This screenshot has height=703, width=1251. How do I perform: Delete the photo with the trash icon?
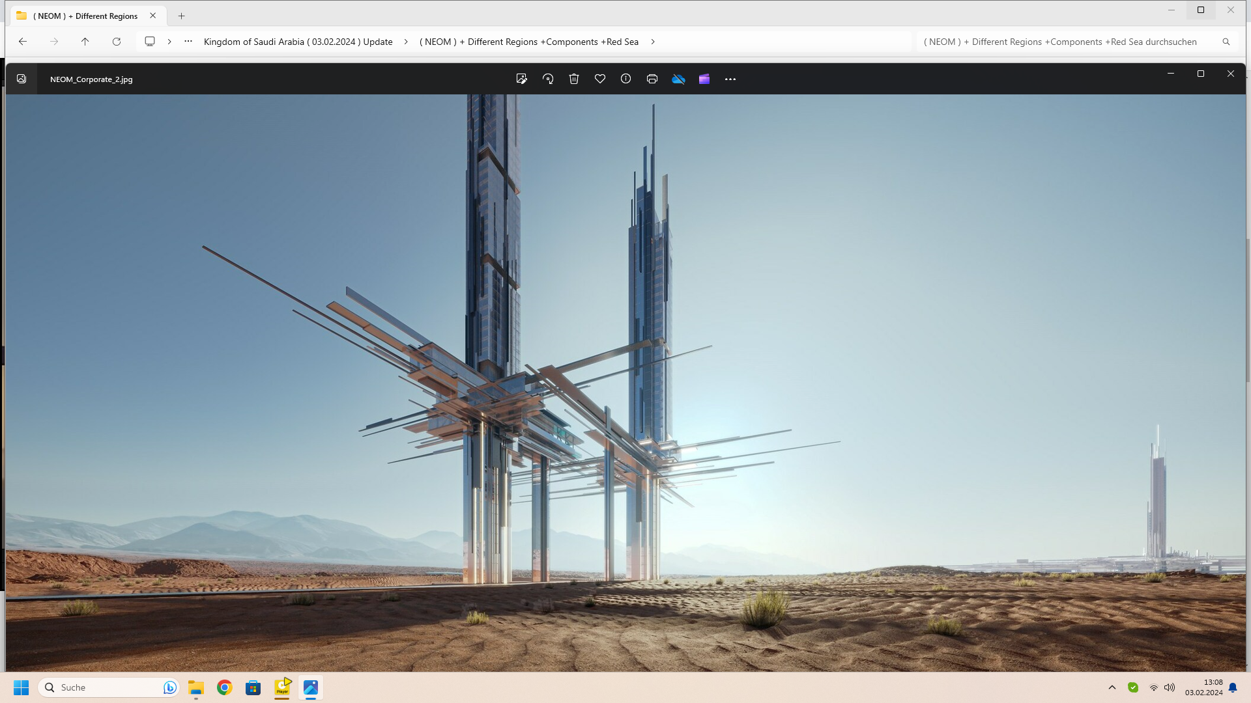574,79
